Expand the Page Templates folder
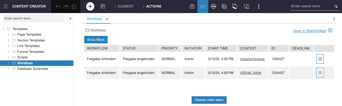The image size is (342, 106). [8, 34]
